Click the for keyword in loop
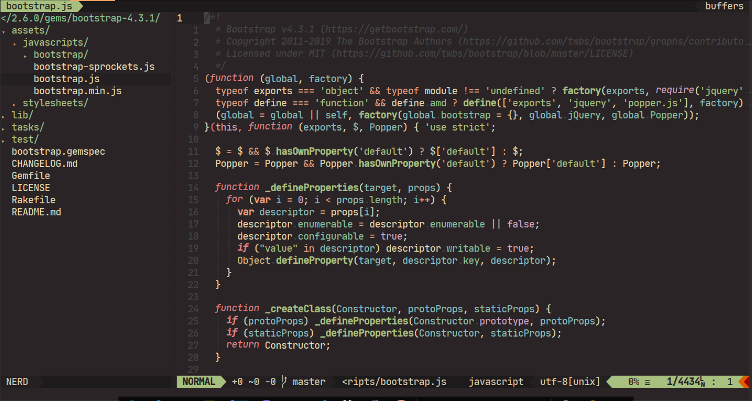 [x=235, y=200]
